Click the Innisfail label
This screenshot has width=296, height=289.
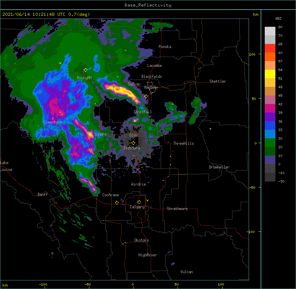pos(143,112)
